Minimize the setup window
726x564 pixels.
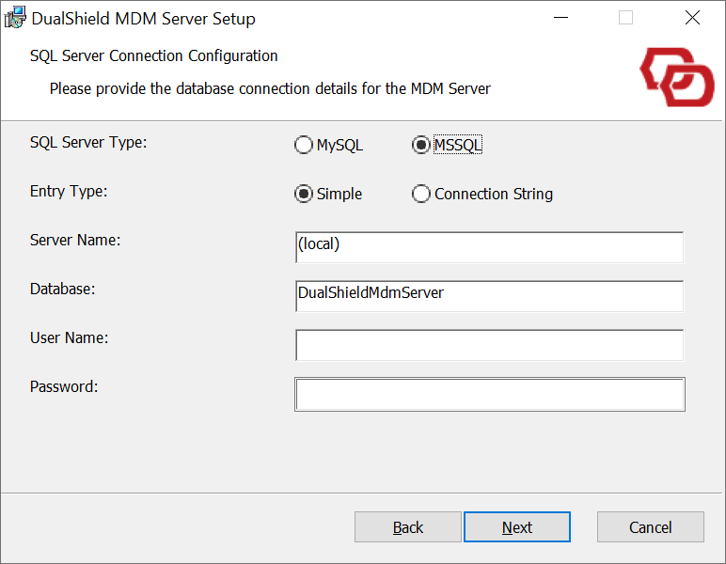click(x=560, y=18)
